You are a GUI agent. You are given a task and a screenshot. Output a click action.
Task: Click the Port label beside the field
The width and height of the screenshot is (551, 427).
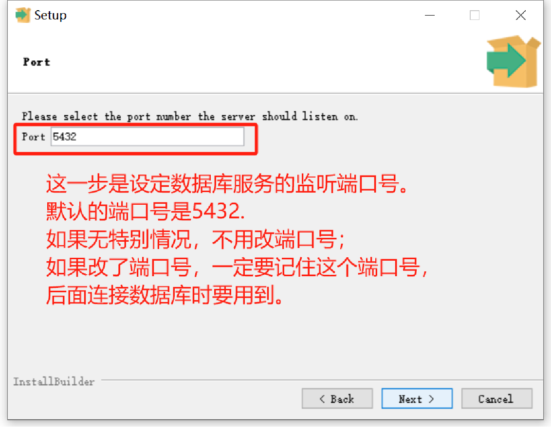coord(34,137)
